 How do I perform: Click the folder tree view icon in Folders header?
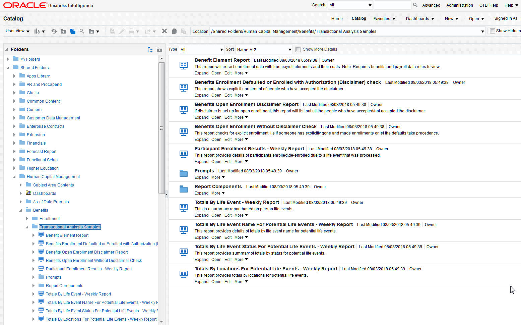[x=150, y=50]
